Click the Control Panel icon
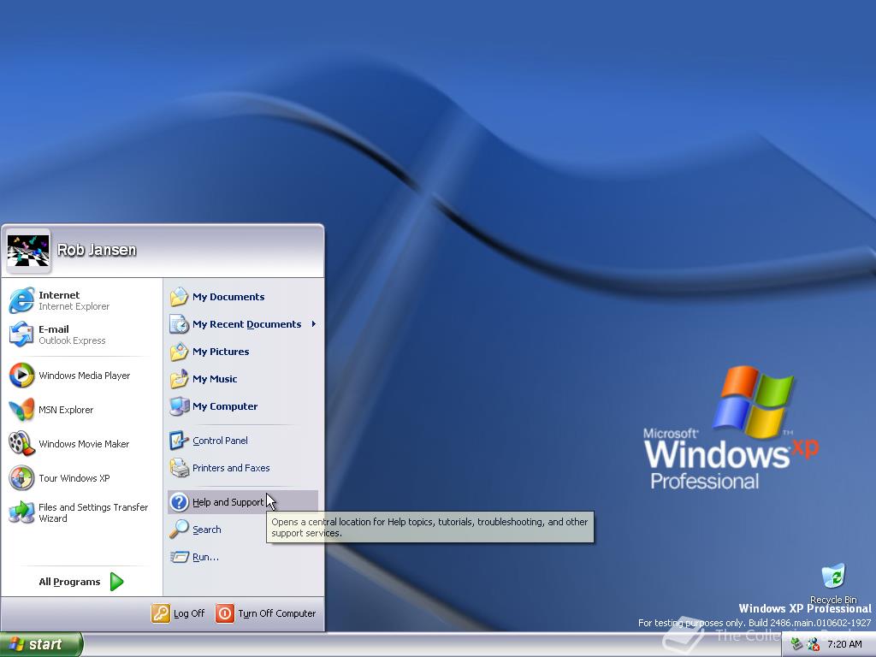The height and width of the screenshot is (657, 876). tap(180, 441)
